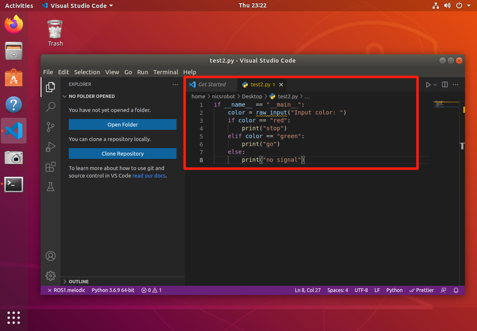Screen dimensions: 477x331
Task: Open Ubuntu Software from the dock
Action: point(14,78)
